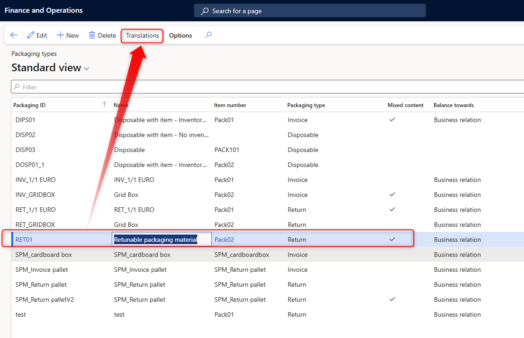Click Business relation in the test row
The image size is (524, 338).
pos(457,315)
